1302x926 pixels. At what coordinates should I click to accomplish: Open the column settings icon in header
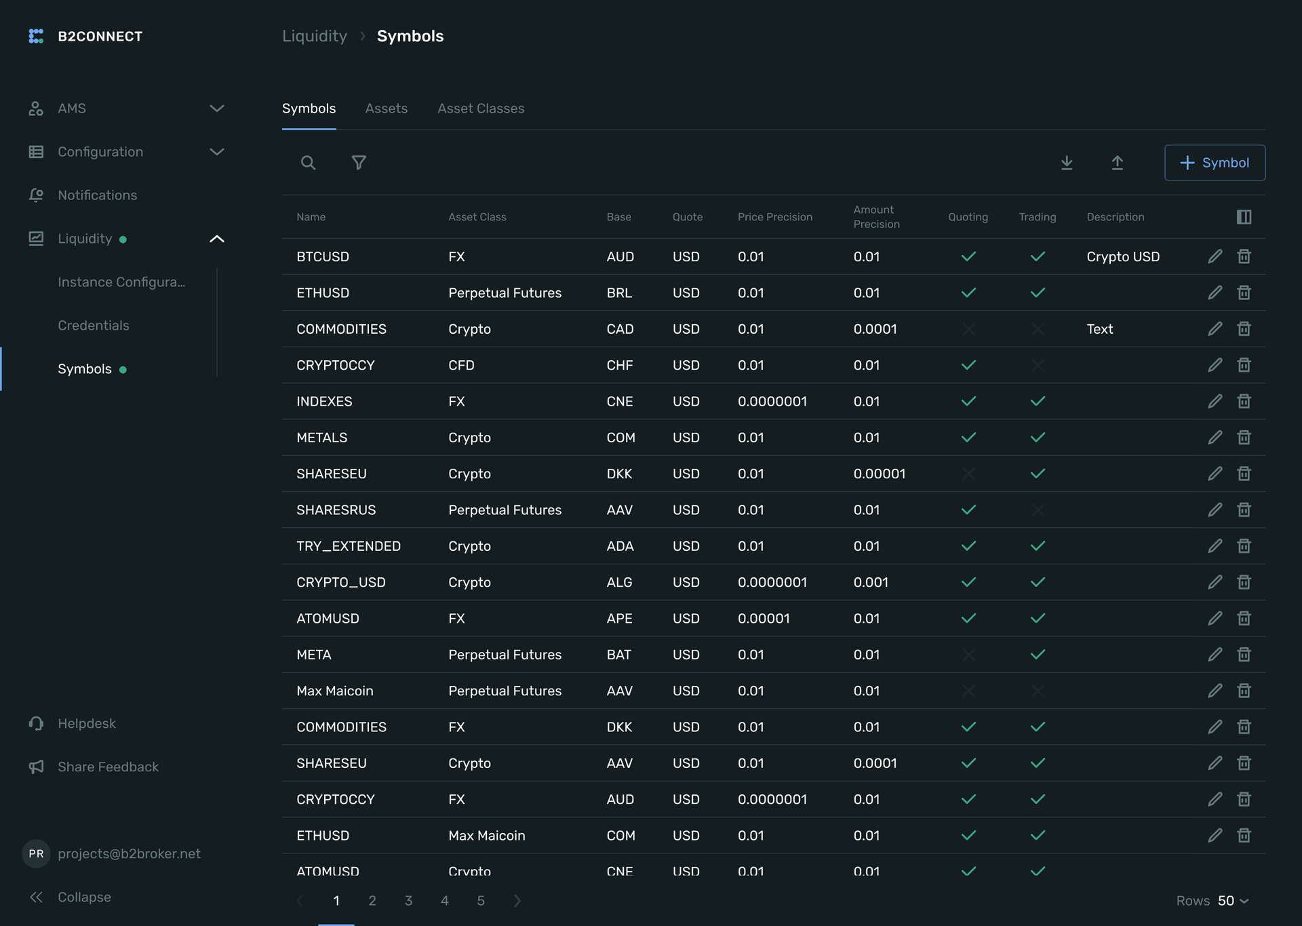(x=1244, y=217)
